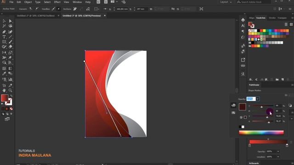Select the Mesh tool
Screen dimensions: 294x165
4,68
